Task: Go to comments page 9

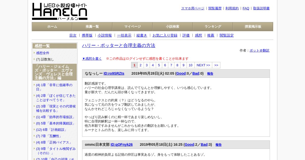Action: 183,65
